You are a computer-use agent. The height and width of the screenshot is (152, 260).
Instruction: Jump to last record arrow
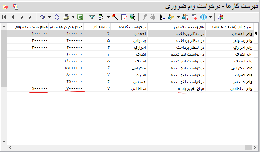click(x=30, y=17)
